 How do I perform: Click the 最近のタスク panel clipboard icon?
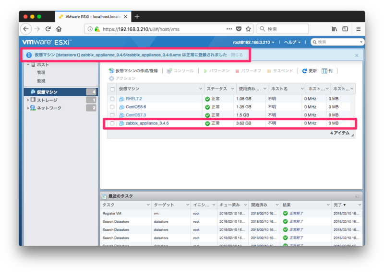(104, 196)
